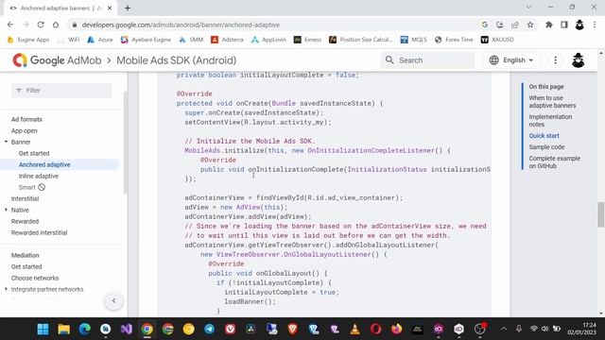Image resolution: width=605 pixels, height=340 pixels.
Task: Open Interstitial page in sidebar
Action: 26,199
